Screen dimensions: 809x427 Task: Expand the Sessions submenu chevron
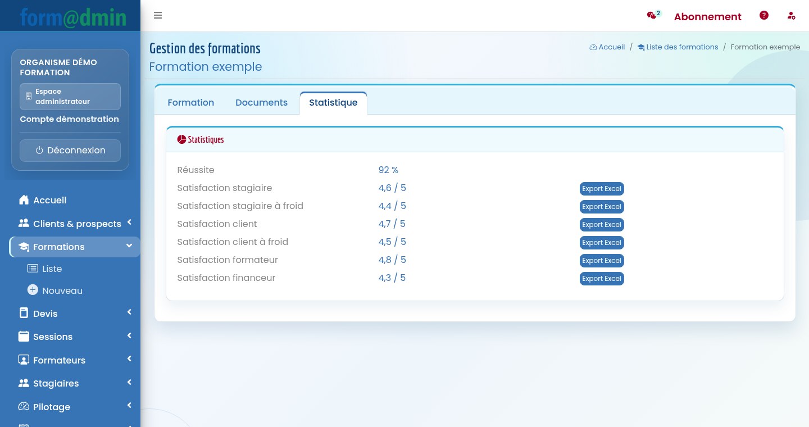point(129,336)
